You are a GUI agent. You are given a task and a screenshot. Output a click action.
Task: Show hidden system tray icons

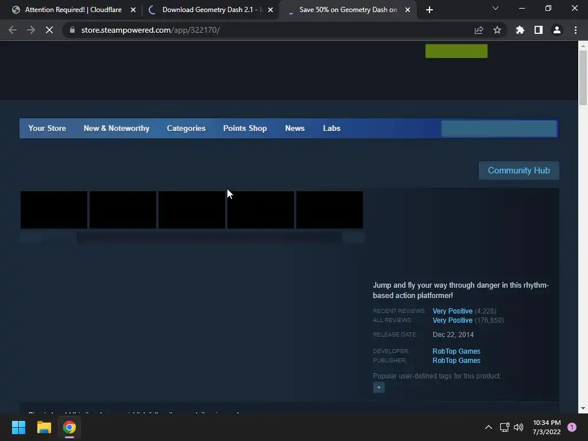point(488,427)
